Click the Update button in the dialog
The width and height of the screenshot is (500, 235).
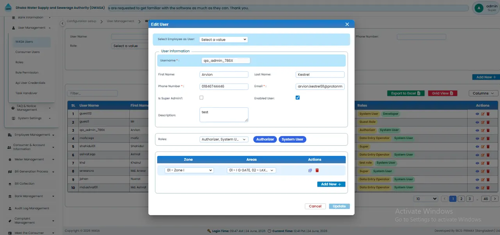pyautogui.click(x=339, y=206)
